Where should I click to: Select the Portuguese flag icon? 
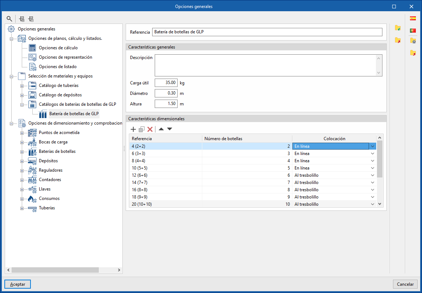(x=413, y=30)
